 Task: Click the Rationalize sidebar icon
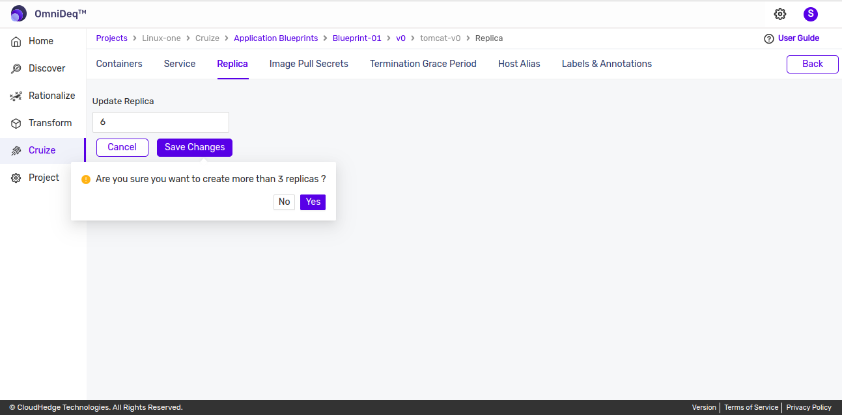coord(16,96)
